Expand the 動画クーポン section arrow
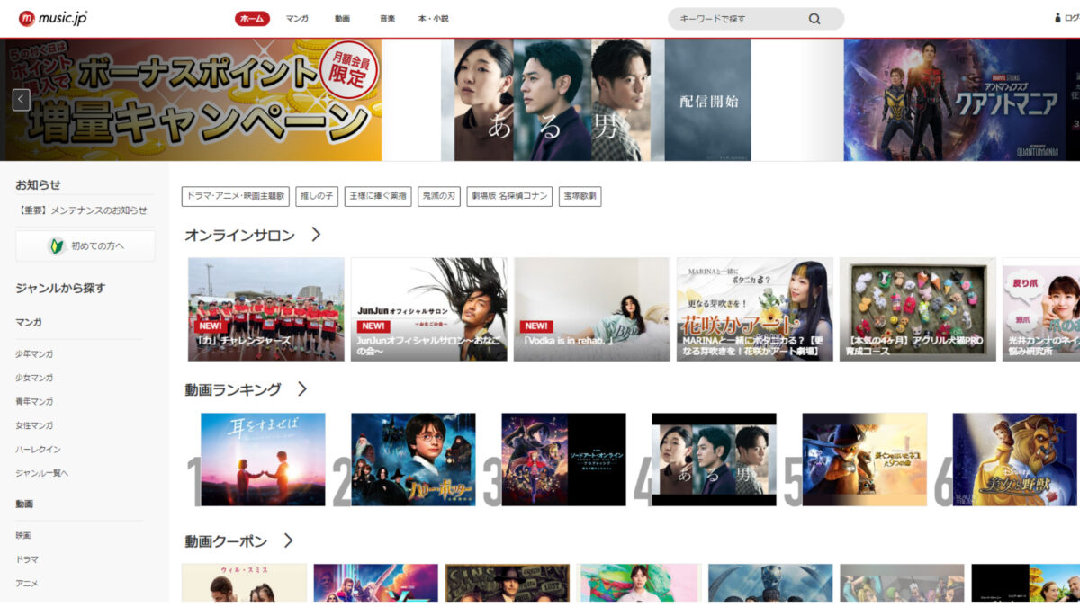1080x607 pixels. [288, 541]
